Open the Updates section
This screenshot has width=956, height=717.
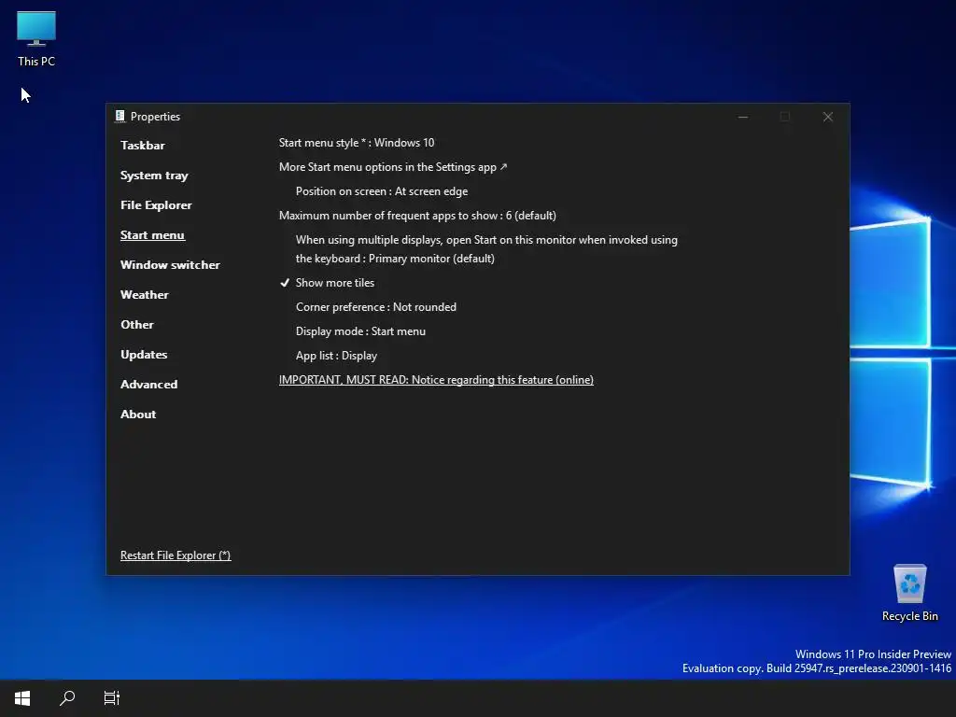pos(144,354)
